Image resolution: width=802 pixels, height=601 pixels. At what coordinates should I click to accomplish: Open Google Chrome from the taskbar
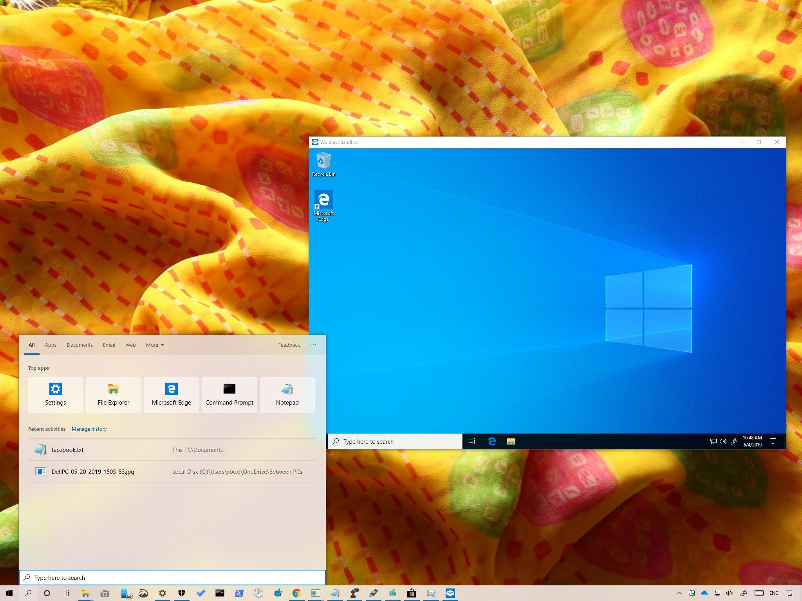tap(296, 593)
